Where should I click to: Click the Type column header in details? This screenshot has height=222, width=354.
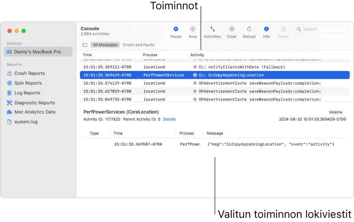(x=94, y=133)
